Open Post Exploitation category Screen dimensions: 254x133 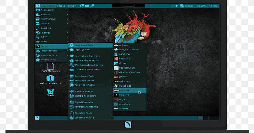point(91,80)
